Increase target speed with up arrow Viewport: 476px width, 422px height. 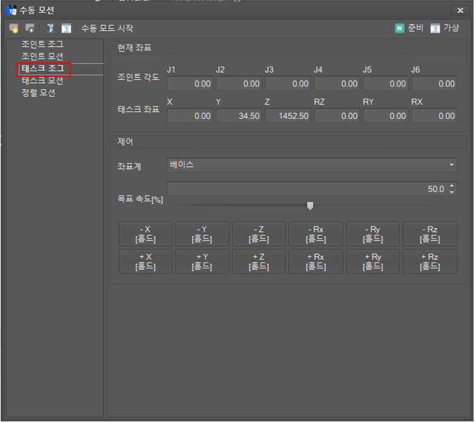pos(452,186)
